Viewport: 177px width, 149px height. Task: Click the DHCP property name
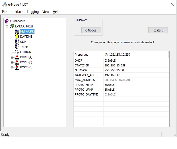point(79,61)
